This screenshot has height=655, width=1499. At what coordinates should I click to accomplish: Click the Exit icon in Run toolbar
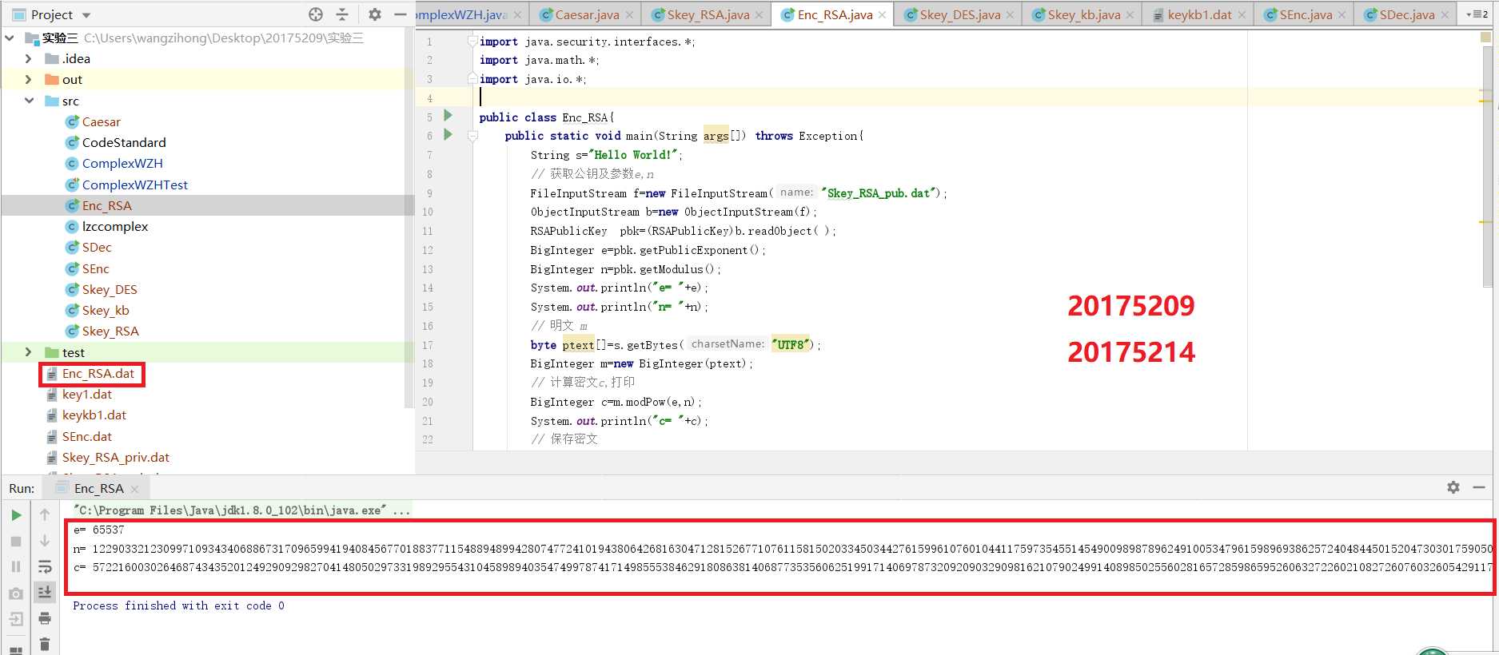(x=16, y=619)
